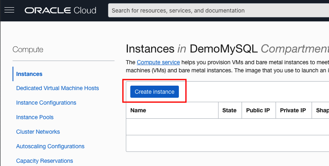The image size is (329, 166).
Task: Click the State column header
Action: click(230, 110)
